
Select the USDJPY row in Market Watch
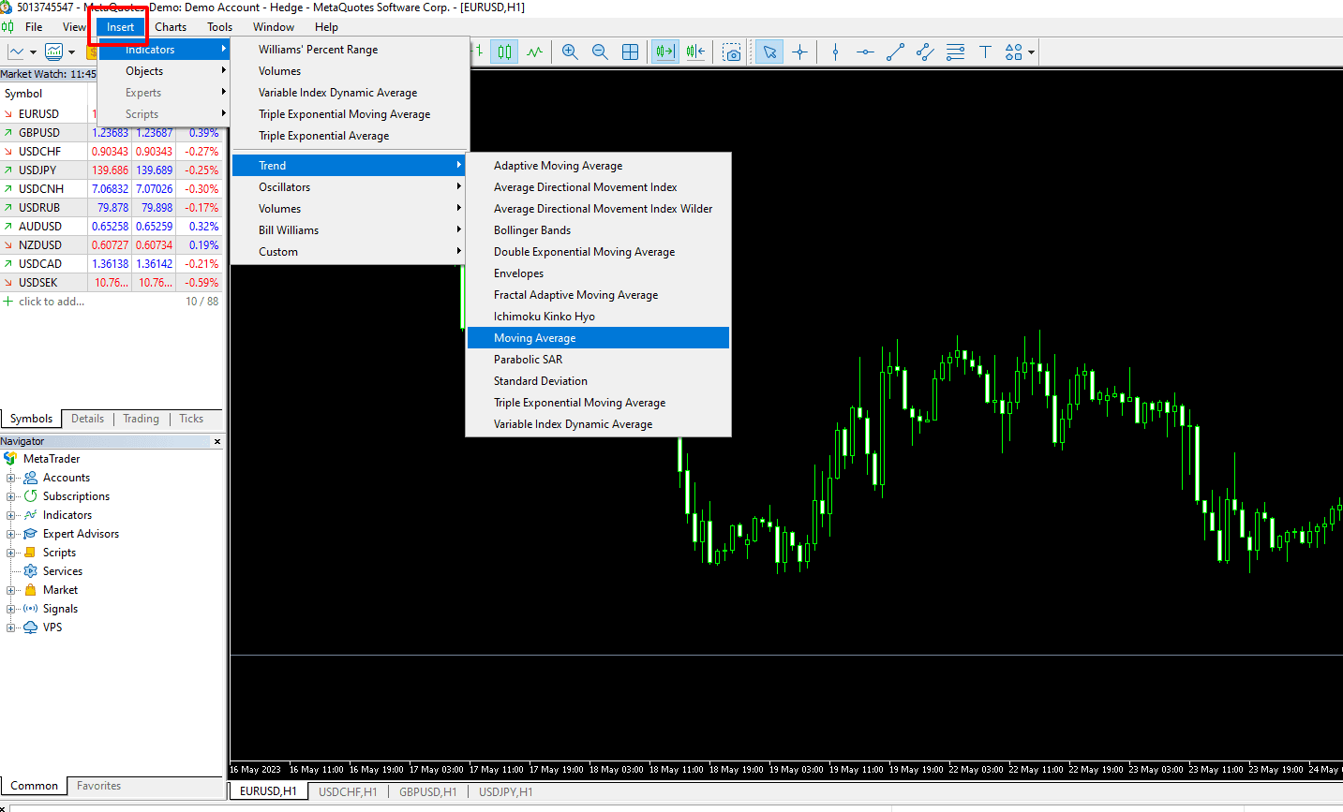coord(112,170)
